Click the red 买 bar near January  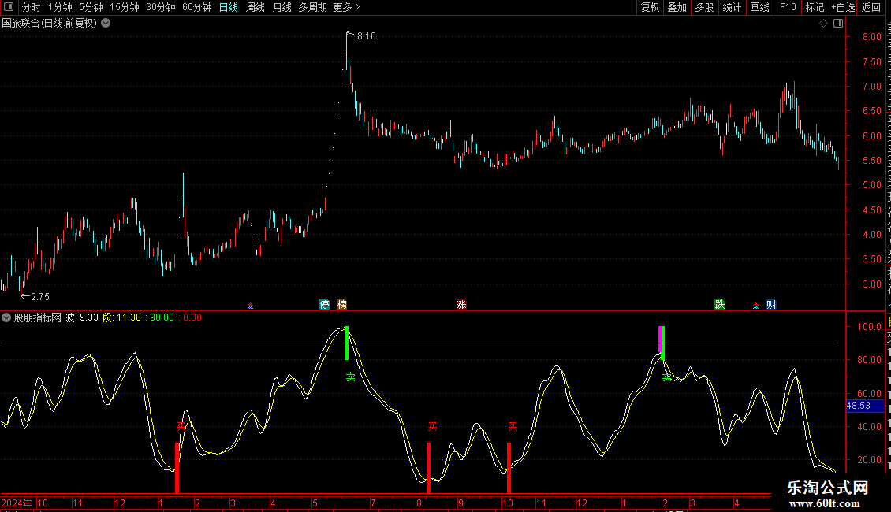[177, 467]
